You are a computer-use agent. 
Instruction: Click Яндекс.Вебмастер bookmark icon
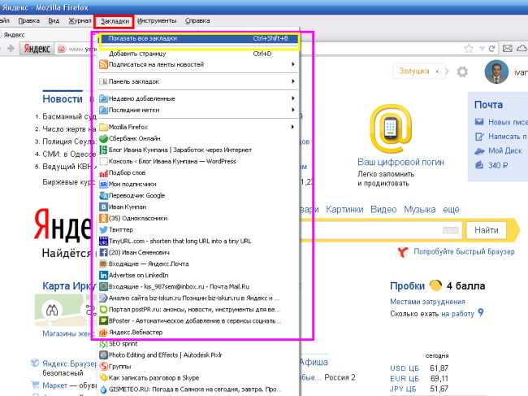103,333
